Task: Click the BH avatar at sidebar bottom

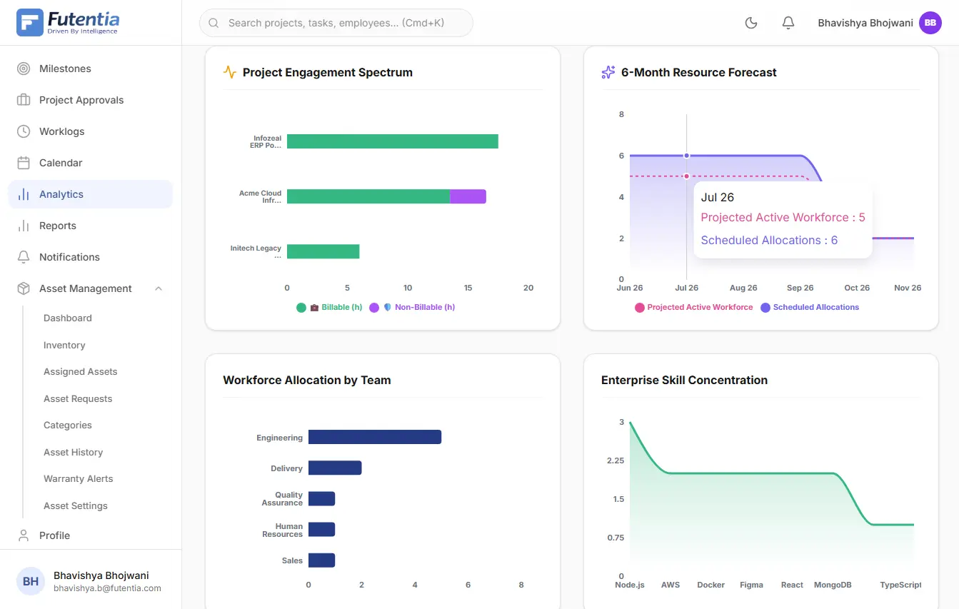Action: pyautogui.click(x=31, y=581)
